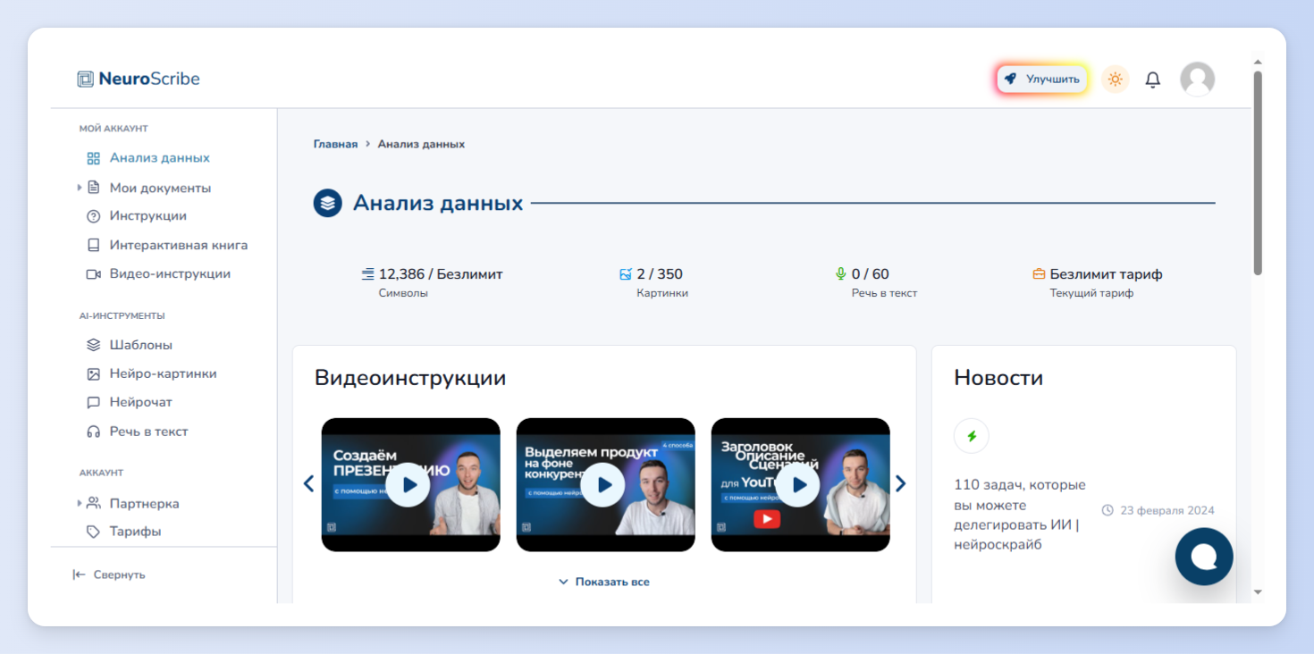Click the document icon beside Мои документы
Image resolution: width=1314 pixels, height=654 pixels.
click(x=93, y=188)
